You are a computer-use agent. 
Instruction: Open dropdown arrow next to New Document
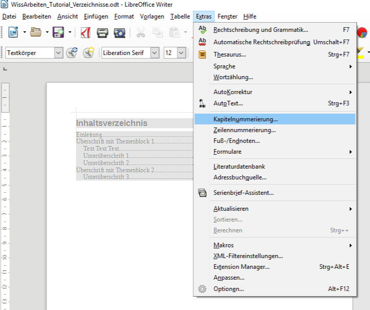pyautogui.click(x=25, y=32)
